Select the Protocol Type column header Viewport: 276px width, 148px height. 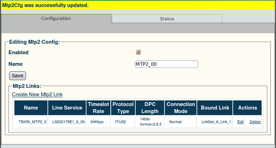(123, 108)
